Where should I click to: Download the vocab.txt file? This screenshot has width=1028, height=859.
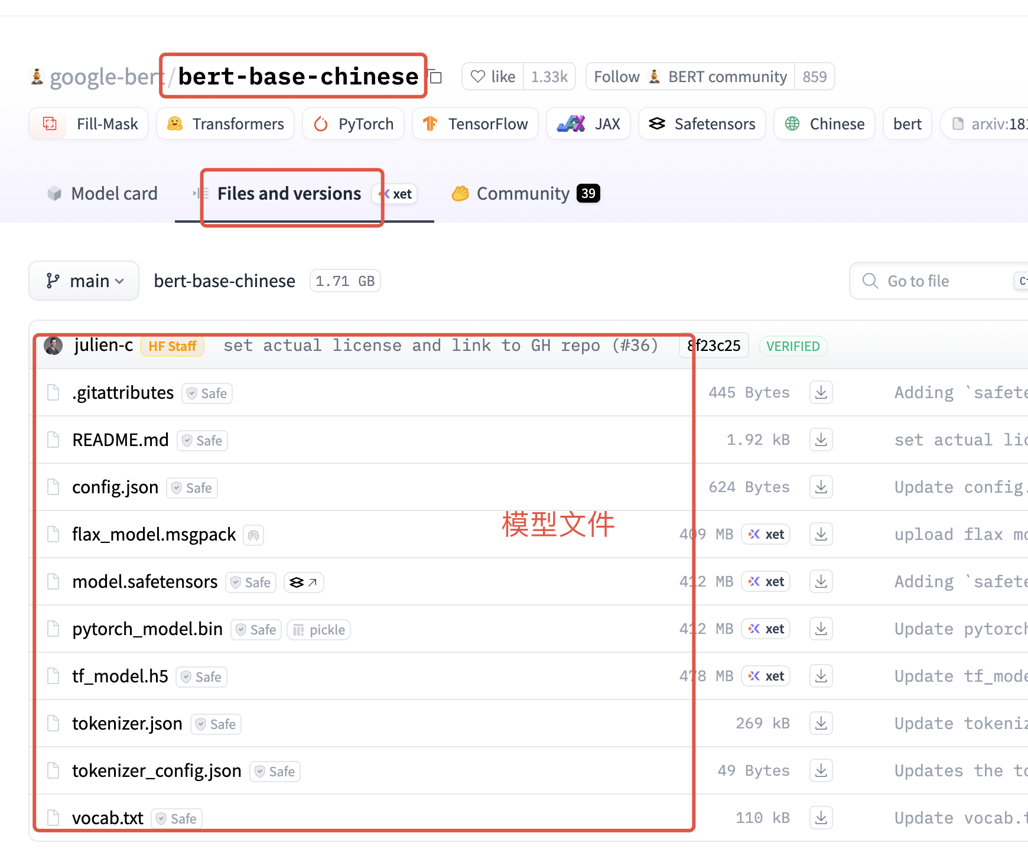[x=821, y=818]
